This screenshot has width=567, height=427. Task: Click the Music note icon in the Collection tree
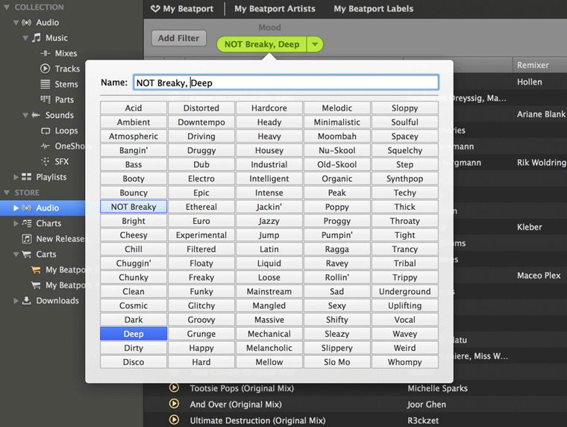36,37
